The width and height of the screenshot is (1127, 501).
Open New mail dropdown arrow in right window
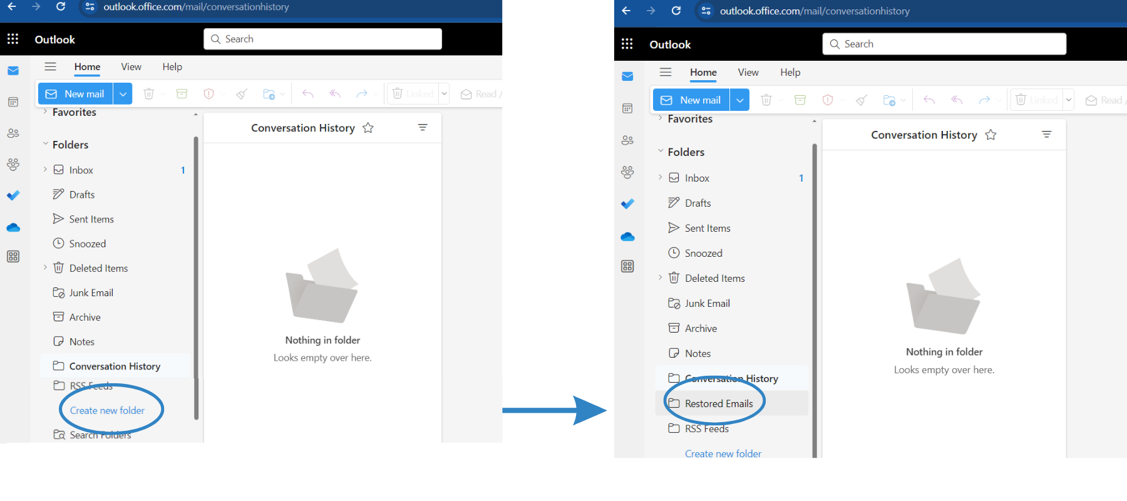click(x=739, y=100)
